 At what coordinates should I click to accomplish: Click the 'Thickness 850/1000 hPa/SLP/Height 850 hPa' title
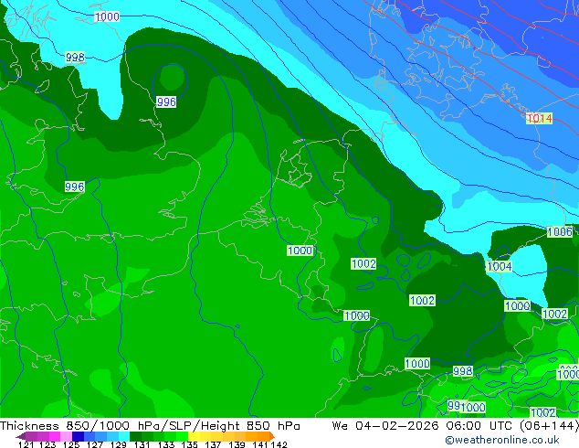pos(150,426)
